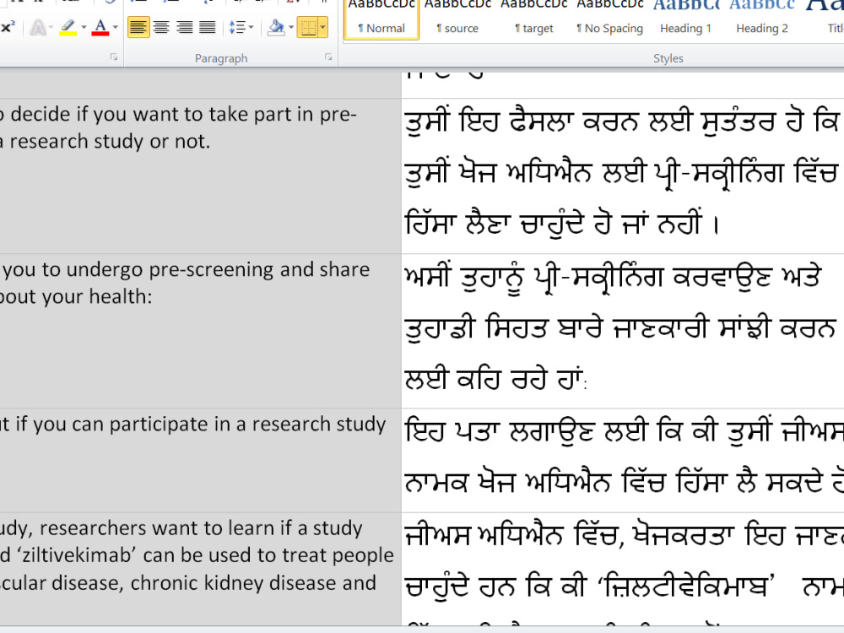Click Punjabi line starting 'ਨਾਮਕ ਖੋਜ ਅਧਿਐਨ'
The width and height of the screenshot is (844, 633).
coord(624,482)
